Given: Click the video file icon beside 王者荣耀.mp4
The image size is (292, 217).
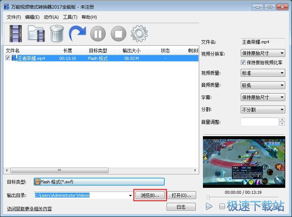Looking at the screenshot, I should (x=14, y=58).
